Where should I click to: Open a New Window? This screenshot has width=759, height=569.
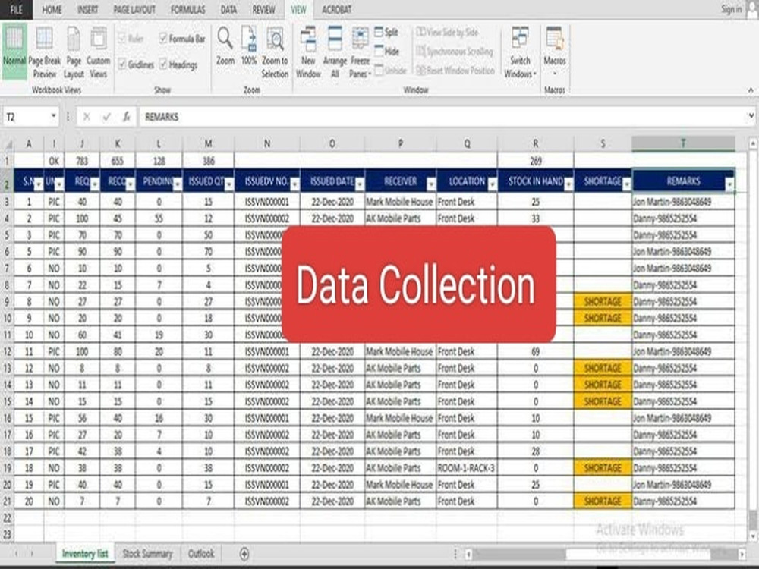pos(308,52)
